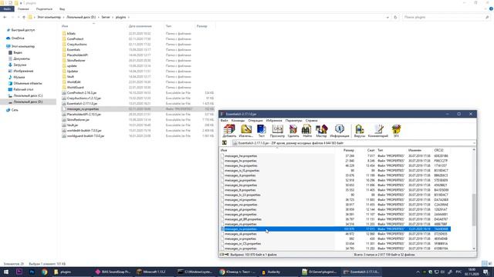The image size is (494, 277).
Task: Sort WinRAR list by Размер column
Action: click(x=348, y=151)
